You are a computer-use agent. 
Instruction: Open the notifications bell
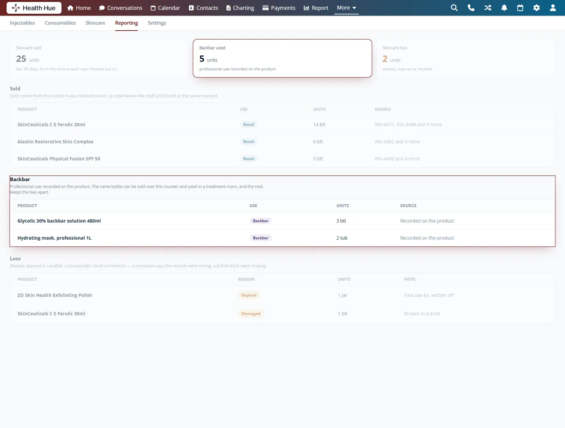point(504,8)
